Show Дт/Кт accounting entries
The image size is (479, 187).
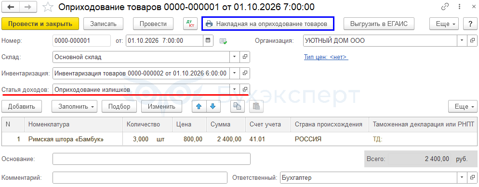pos(191,24)
